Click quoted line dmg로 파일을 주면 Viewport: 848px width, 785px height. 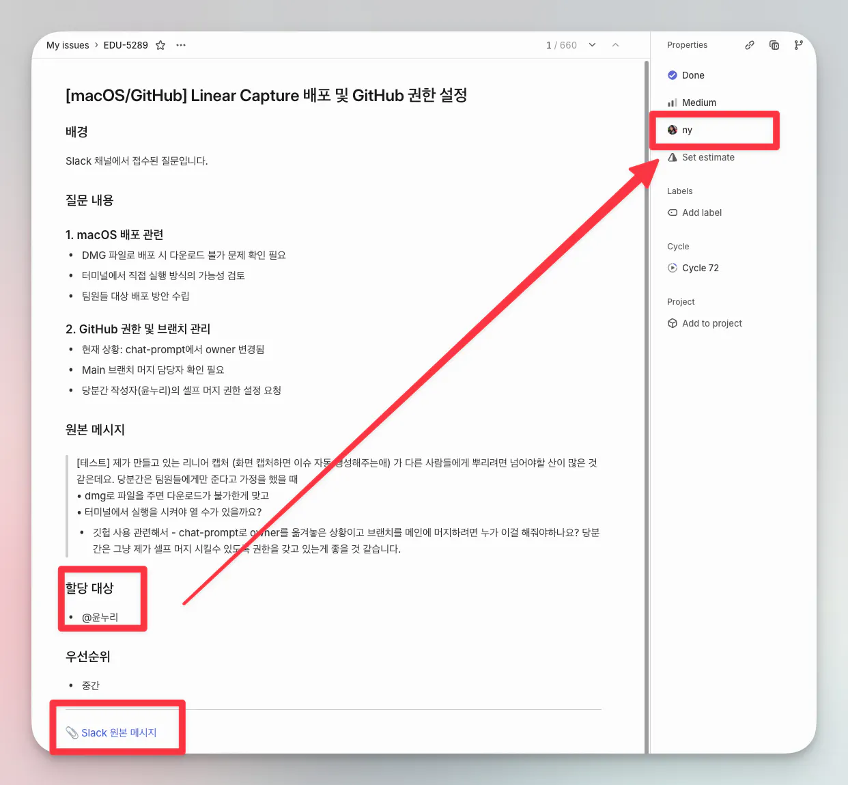(173, 496)
